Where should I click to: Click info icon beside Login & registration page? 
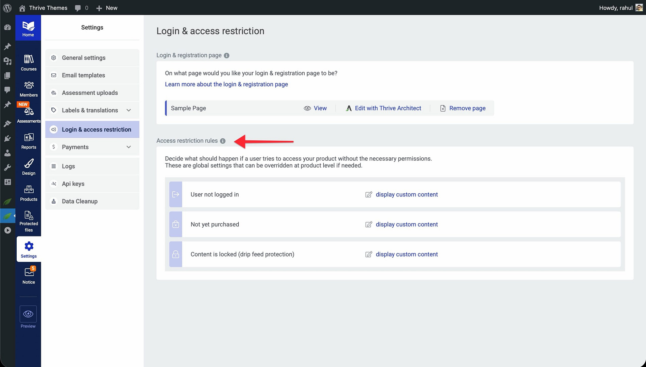[226, 55]
